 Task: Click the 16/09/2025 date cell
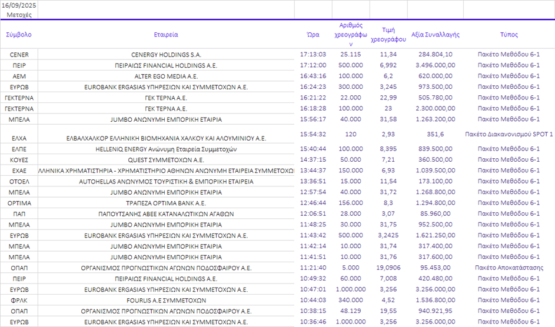coord(19,5)
